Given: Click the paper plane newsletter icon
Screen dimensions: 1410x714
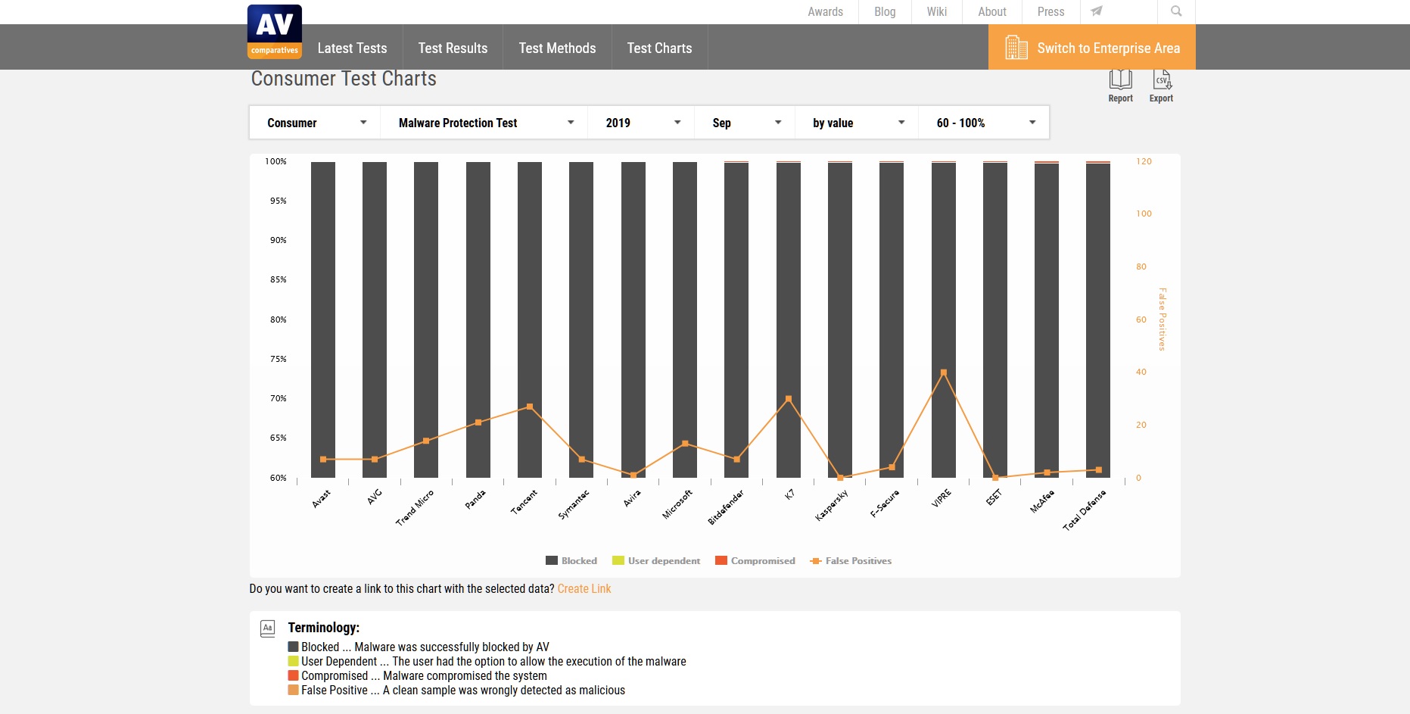Looking at the screenshot, I should (x=1097, y=11).
